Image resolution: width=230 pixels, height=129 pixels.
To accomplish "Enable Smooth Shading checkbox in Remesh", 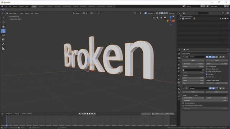I will coord(183,103).
